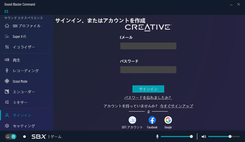Image resolution: width=245 pixels, height=142 pixels.
Task: Toggle the headphone/speaker output switch
Action: pyautogui.click(x=11, y=137)
